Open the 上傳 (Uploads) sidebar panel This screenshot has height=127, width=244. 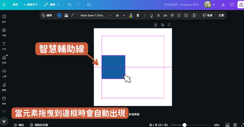tap(4, 73)
